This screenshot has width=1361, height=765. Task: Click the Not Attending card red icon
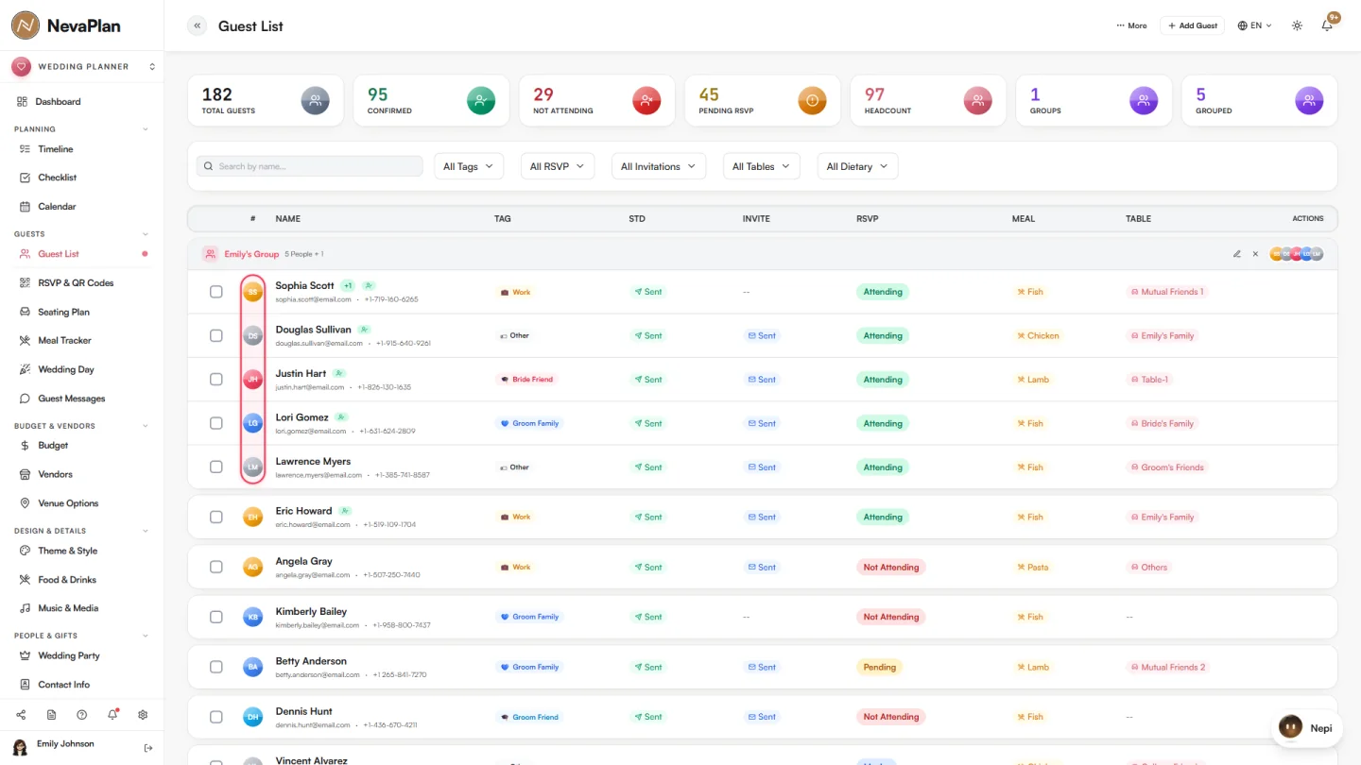point(646,100)
